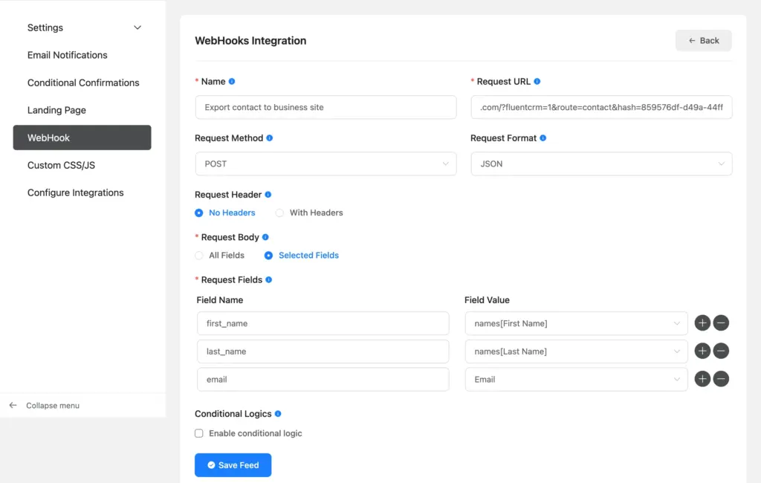
Task: Select the With Headers radio option
Action: (x=279, y=213)
